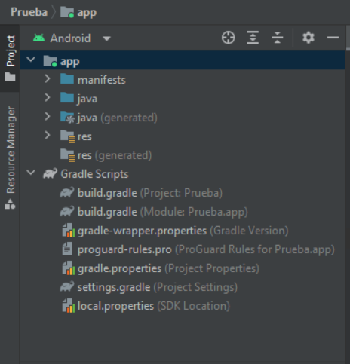Hide the Project panel with the minus icon

click(333, 38)
